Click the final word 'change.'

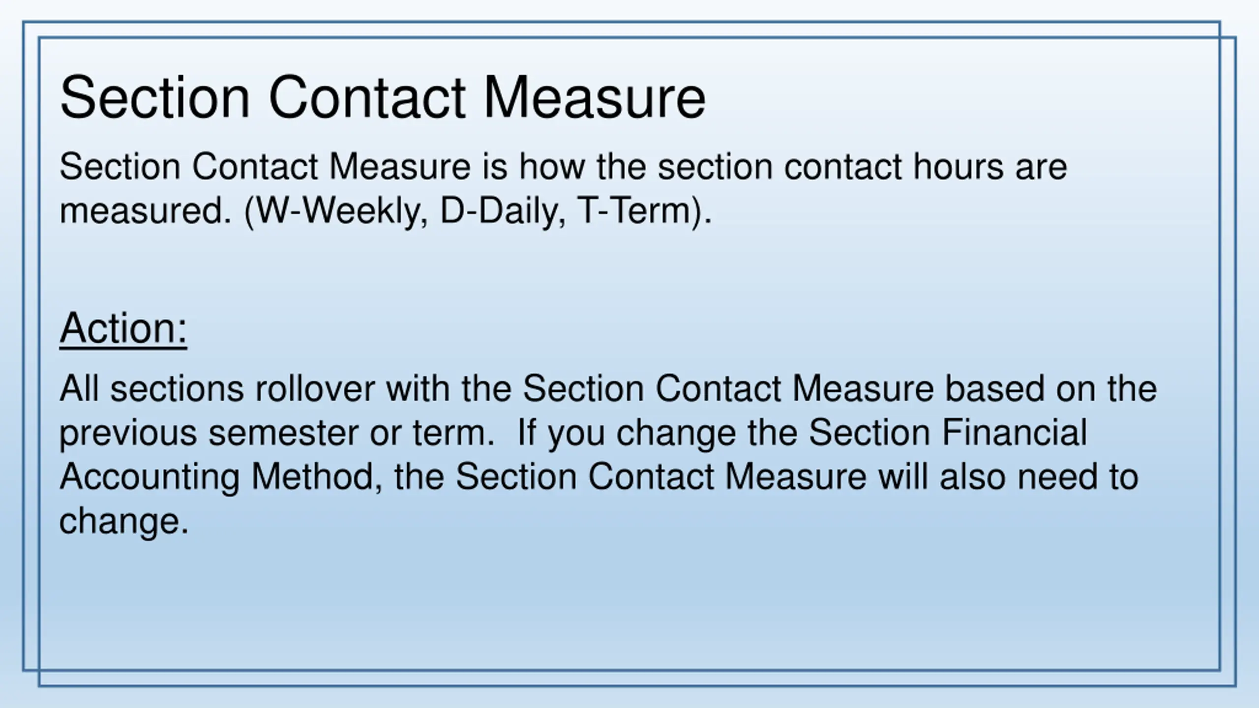124,521
